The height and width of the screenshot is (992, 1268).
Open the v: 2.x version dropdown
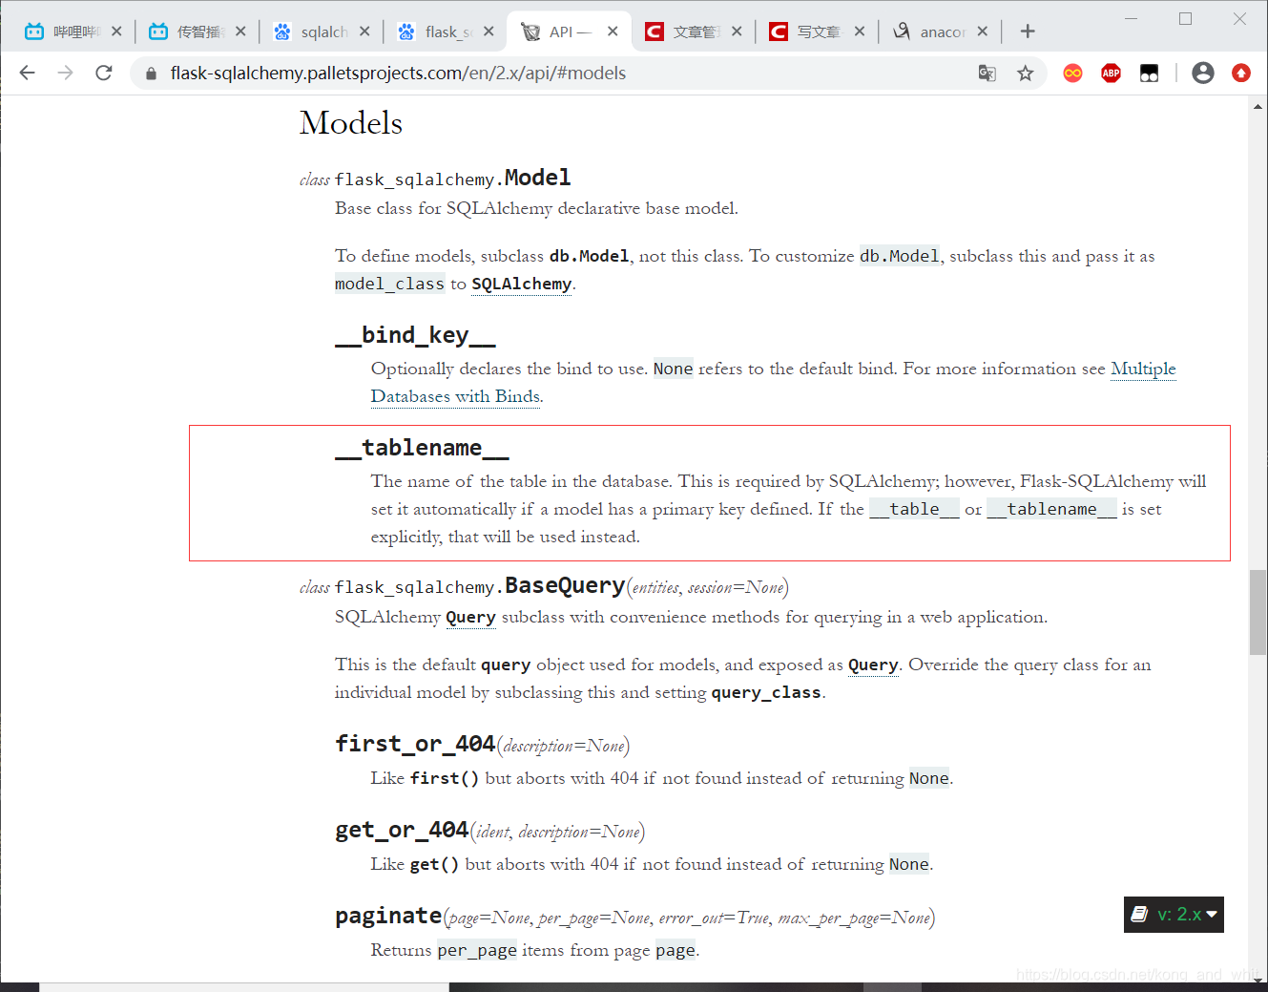(1174, 915)
